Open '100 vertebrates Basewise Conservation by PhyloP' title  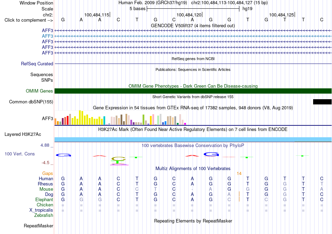click(193, 145)
